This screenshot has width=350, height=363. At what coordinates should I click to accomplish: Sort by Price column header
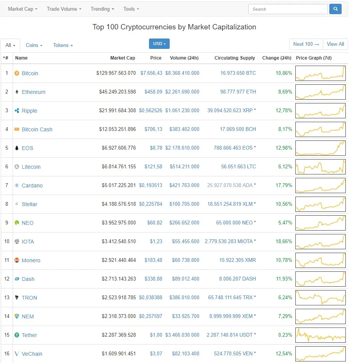pos(156,58)
